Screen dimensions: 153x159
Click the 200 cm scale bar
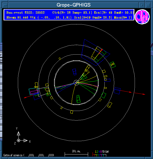[76, 153]
